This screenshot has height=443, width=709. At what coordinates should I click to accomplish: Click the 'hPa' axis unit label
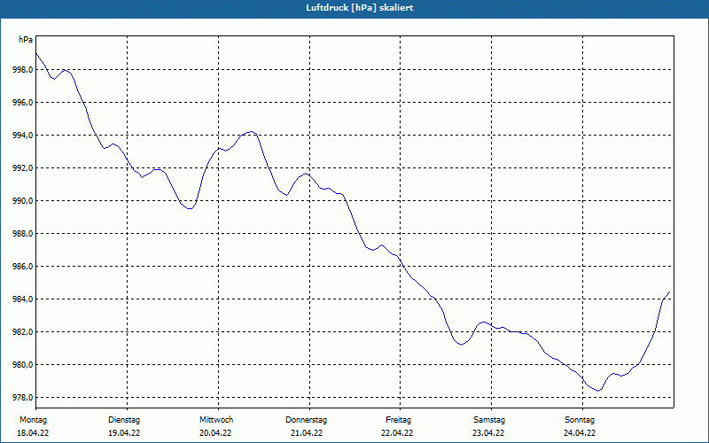[26, 40]
